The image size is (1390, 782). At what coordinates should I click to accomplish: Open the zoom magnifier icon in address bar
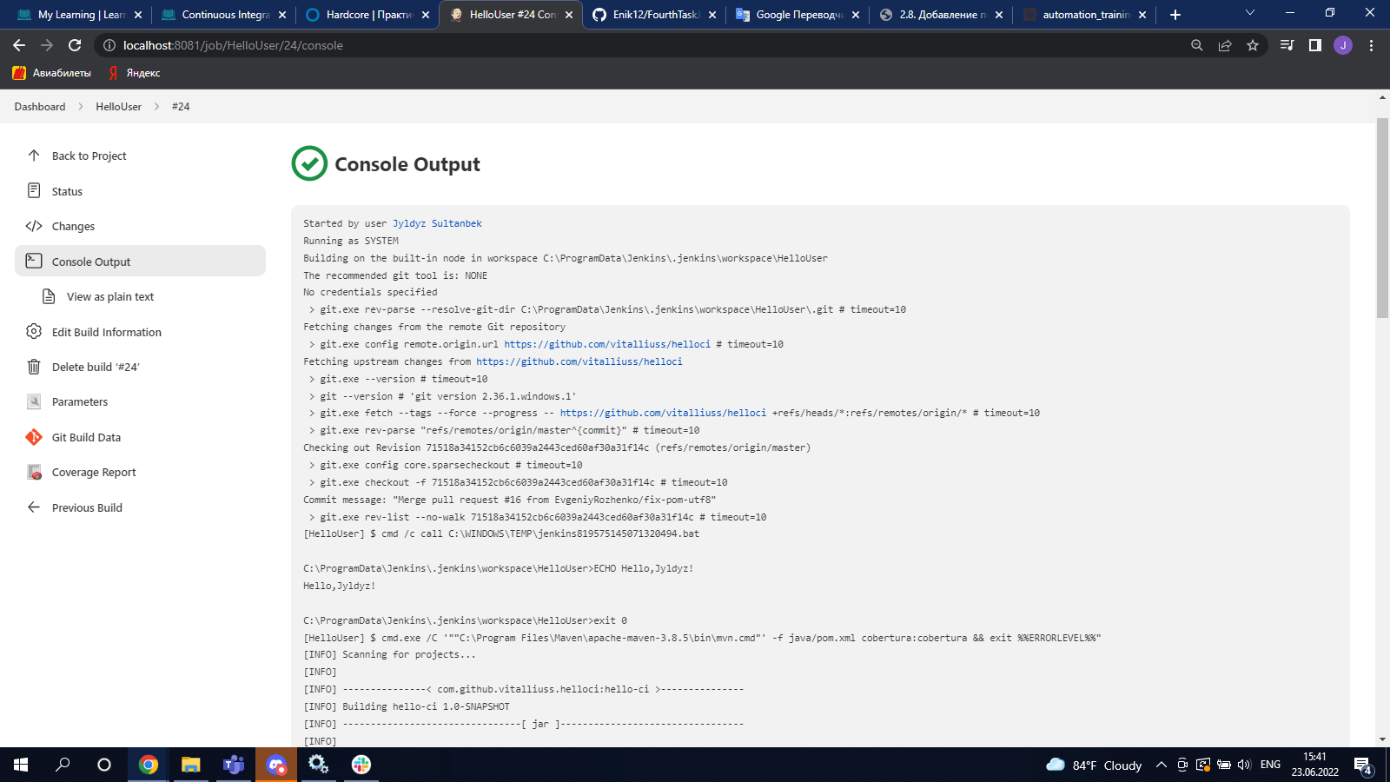[1197, 45]
